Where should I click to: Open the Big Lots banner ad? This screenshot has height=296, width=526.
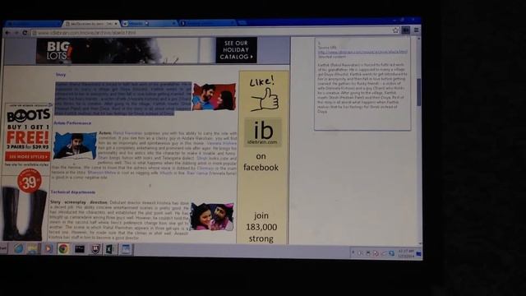[x=146, y=50]
